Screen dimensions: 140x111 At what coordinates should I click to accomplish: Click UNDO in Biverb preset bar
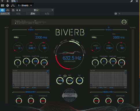pyautogui.click(x=30, y=23)
